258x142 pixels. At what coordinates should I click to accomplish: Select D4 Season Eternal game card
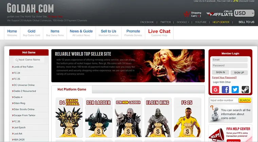69,117
